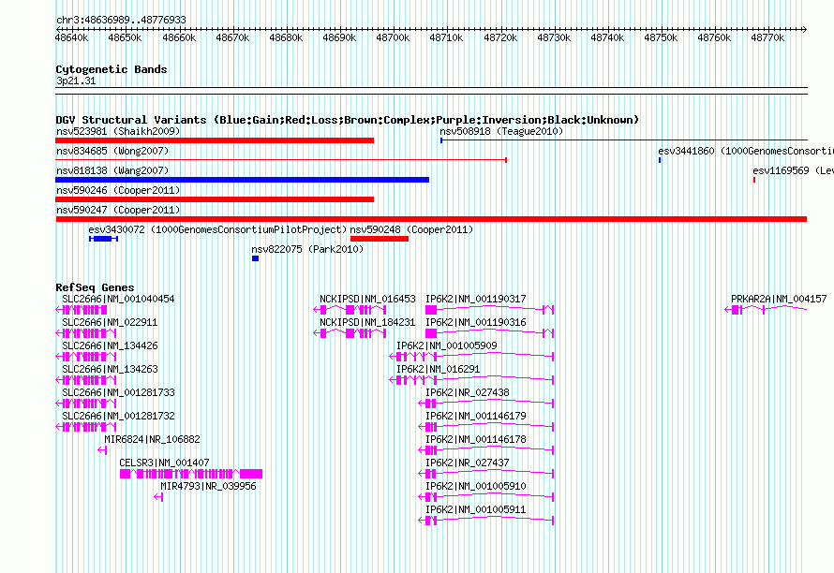Click the SLC26A6 NM_001281732 transcript glyph
Screen dimensions: 834x573
85,427
